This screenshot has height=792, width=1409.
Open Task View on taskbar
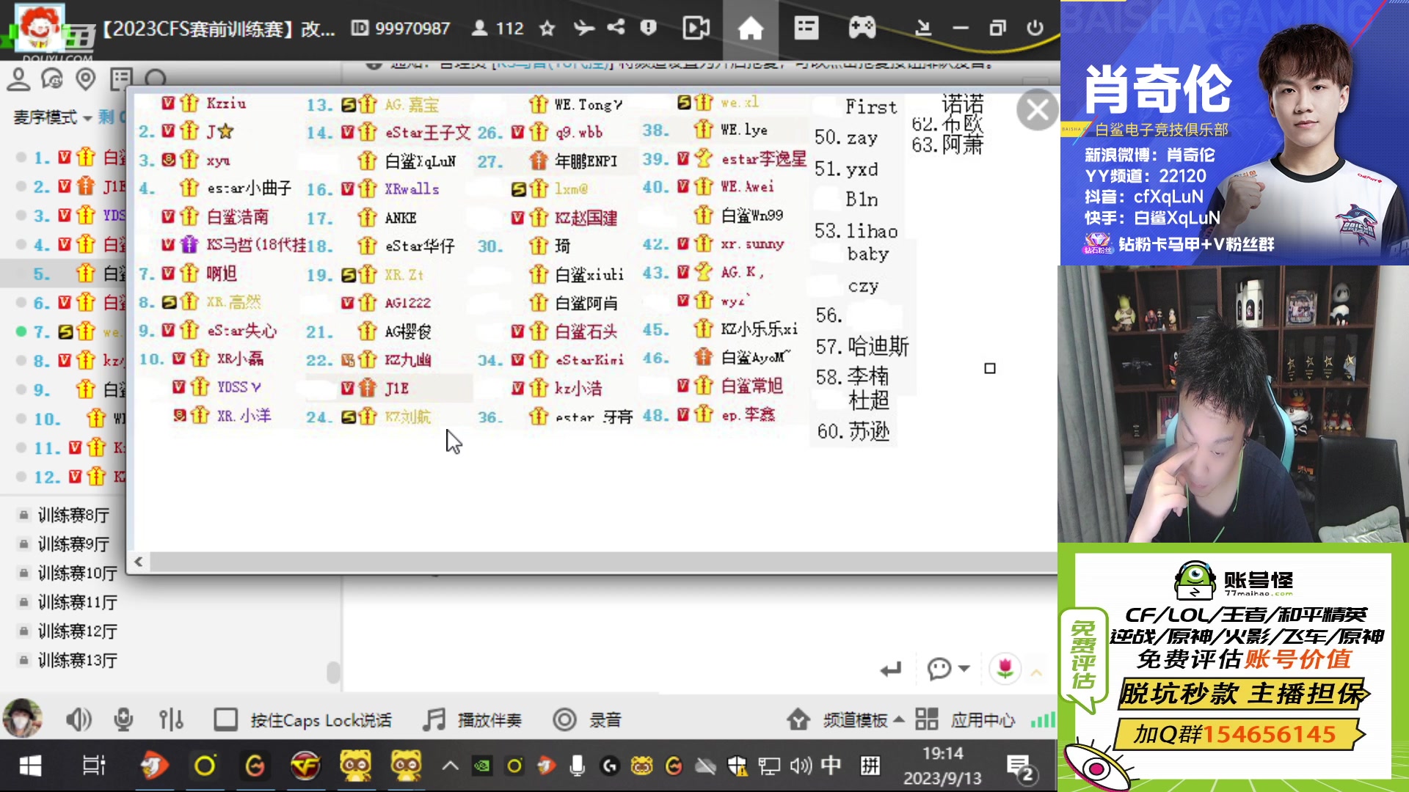pyautogui.click(x=93, y=766)
